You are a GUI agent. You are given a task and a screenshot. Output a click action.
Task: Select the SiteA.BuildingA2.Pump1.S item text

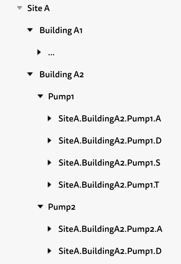pyautogui.click(x=109, y=163)
